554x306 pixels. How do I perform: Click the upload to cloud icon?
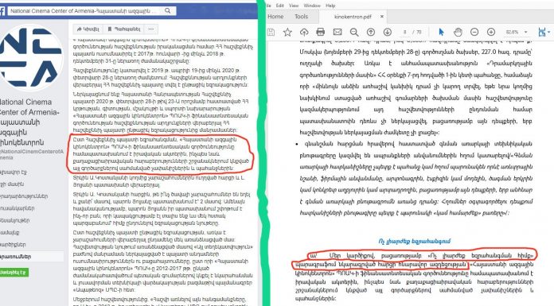click(x=304, y=32)
